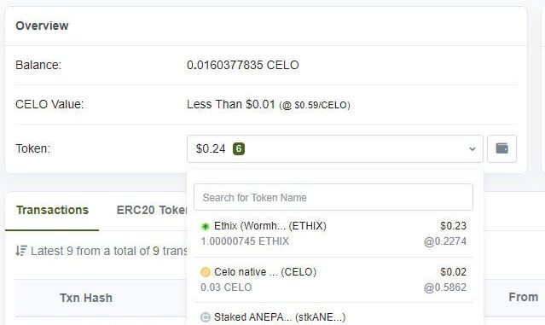Click the grey Staked ANEPA token icon

[206, 317]
